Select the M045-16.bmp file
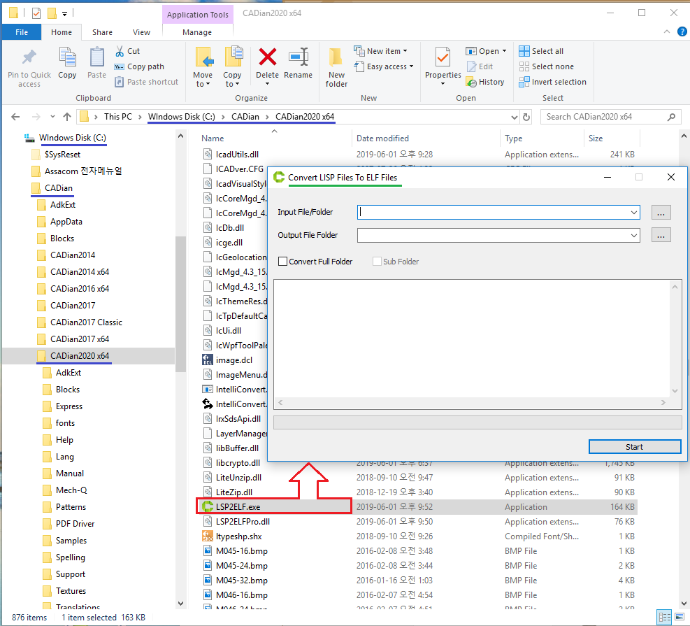Screen dimensions: 690x626 click(242, 551)
